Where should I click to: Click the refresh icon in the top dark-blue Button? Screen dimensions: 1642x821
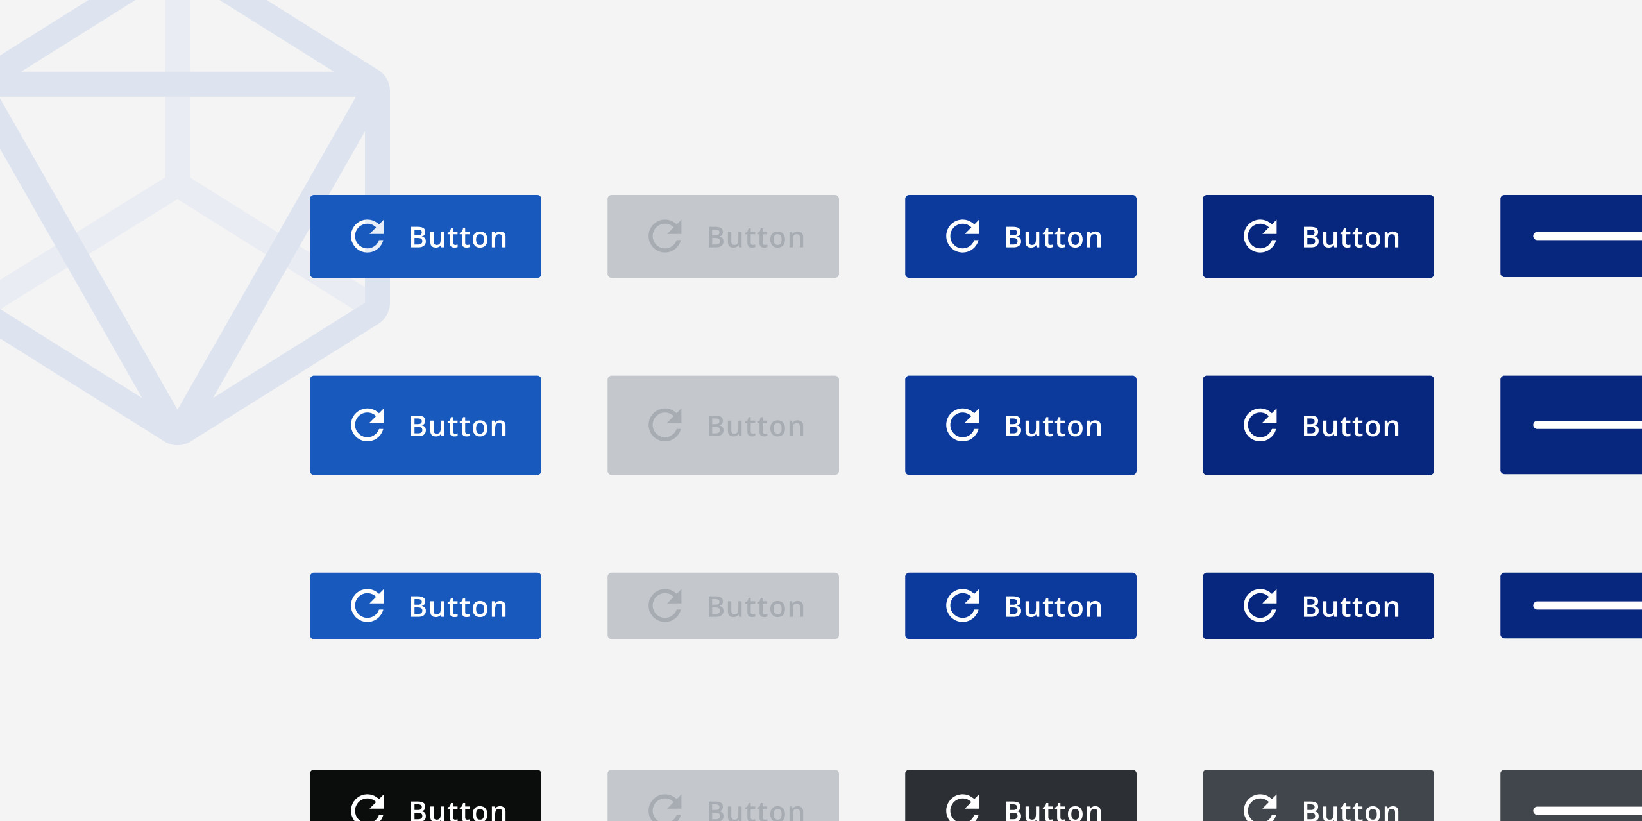pyautogui.click(x=963, y=236)
